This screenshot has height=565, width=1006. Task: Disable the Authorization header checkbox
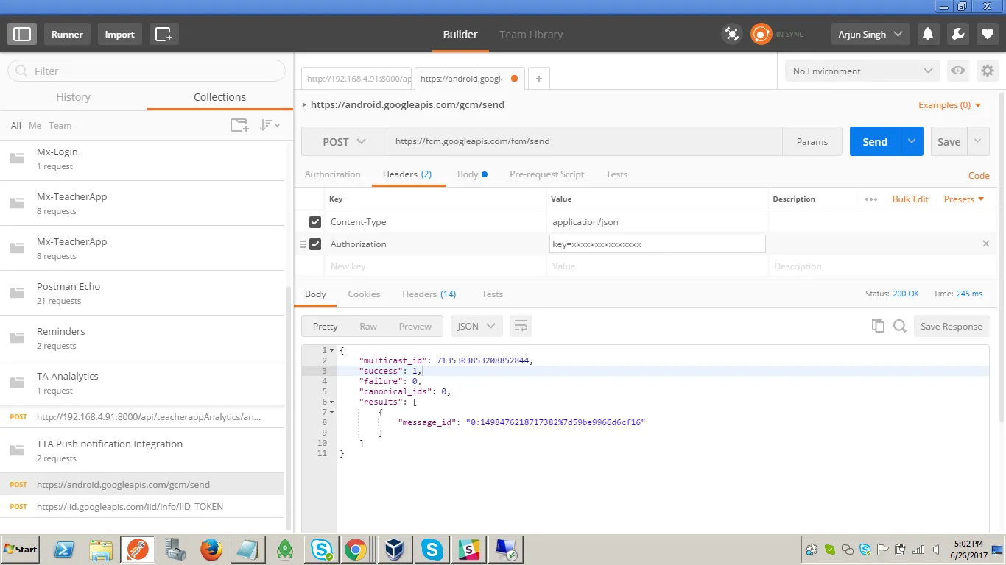(x=315, y=244)
